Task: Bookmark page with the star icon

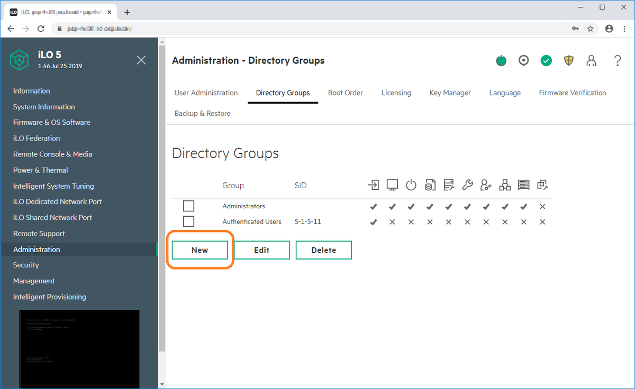Action: [x=591, y=29]
